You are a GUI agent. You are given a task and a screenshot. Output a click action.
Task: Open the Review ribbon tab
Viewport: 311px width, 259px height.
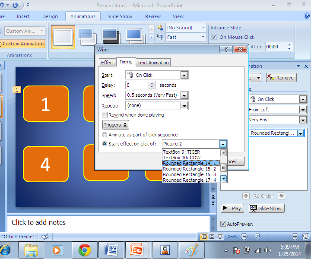click(153, 16)
